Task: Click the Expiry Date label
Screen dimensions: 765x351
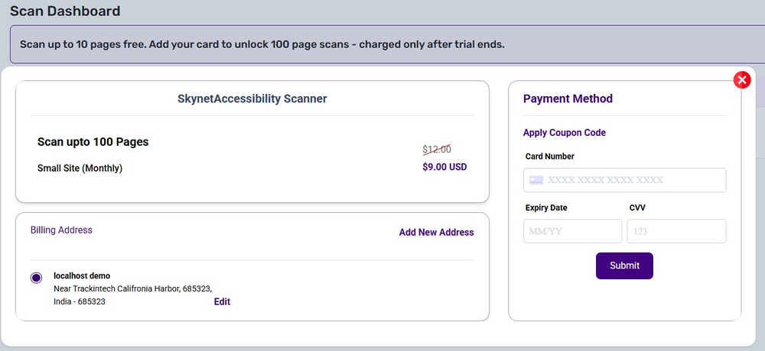Action: tap(546, 208)
